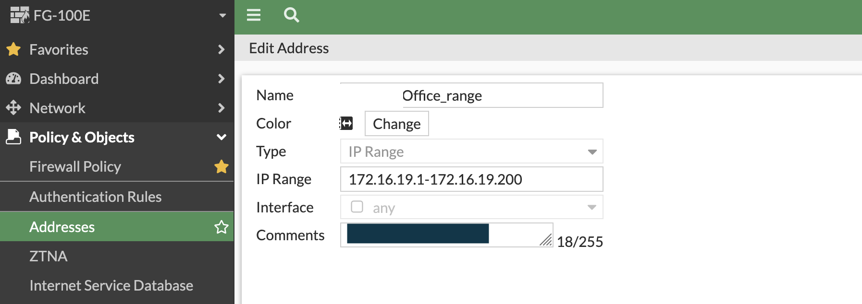Collapse the Policy & Objects section chevron
The height and width of the screenshot is (304, 862).
point(222,137)
